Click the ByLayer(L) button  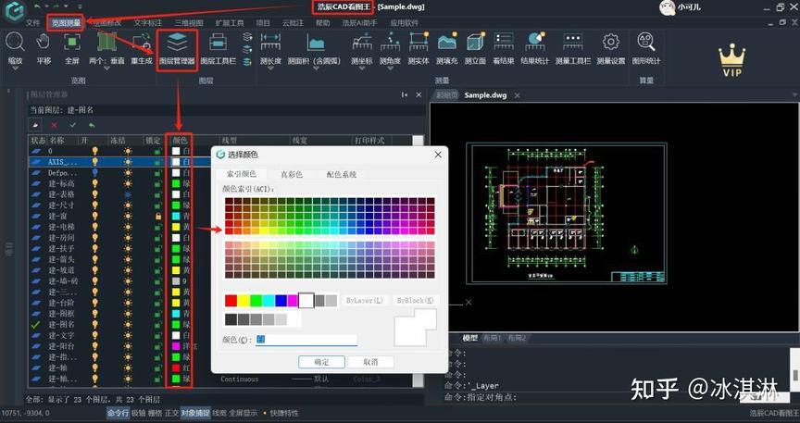[365, 301]
